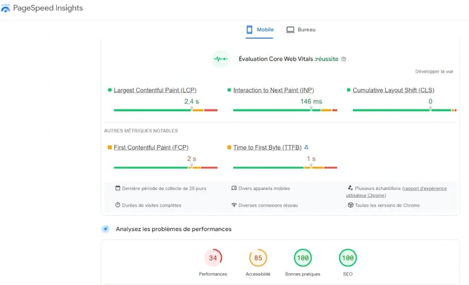Click the INP distribution bar
This screenshot has width=469, height=285.
(x=285, y=110)
